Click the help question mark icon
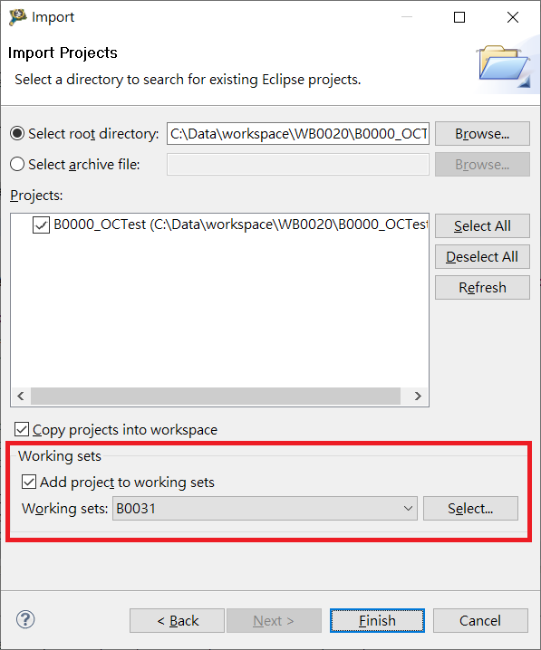 25,620
